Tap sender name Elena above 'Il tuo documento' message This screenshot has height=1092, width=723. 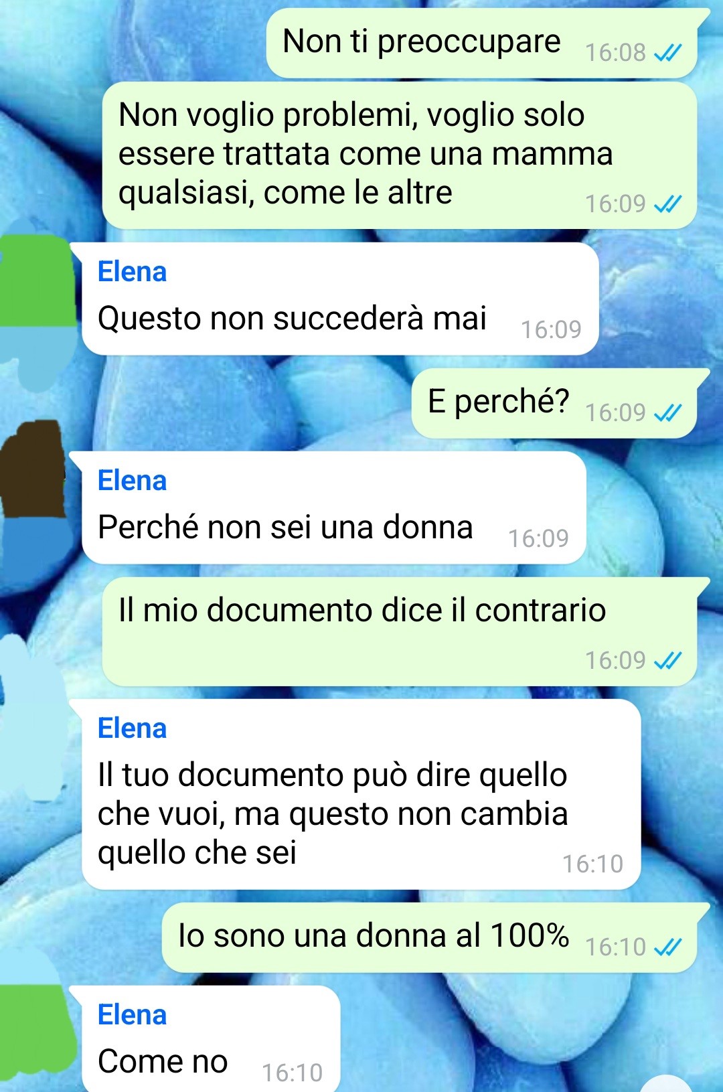[x=132, y=728]
